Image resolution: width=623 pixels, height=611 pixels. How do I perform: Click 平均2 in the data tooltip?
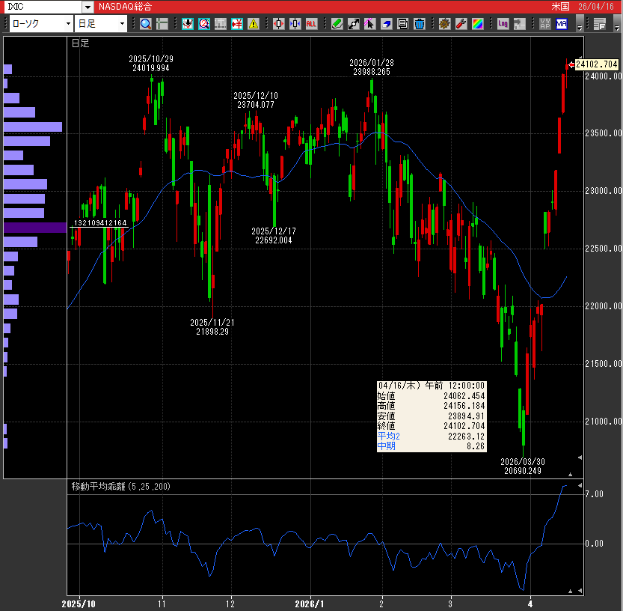click(389, 437)
